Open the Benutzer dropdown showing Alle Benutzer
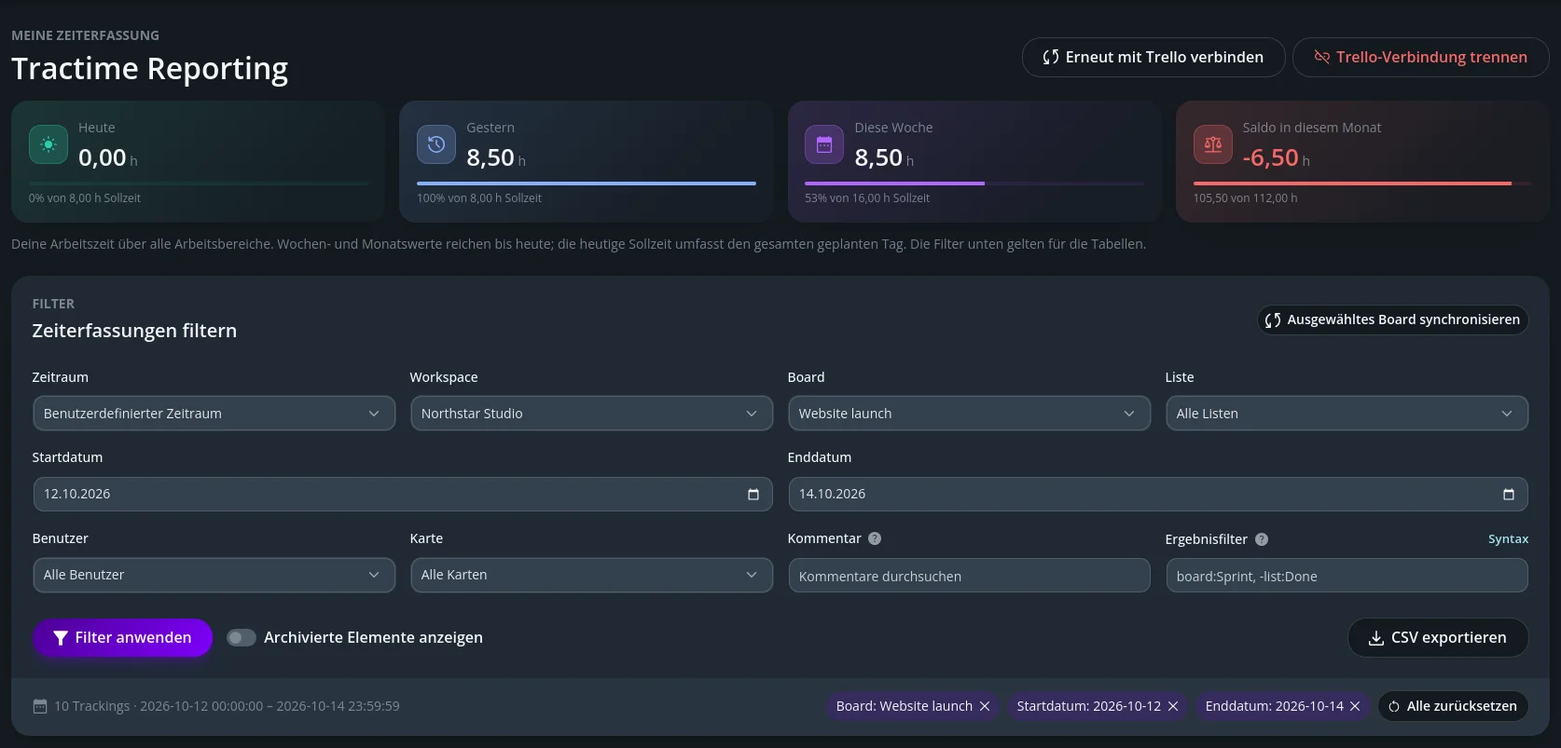 (214, 575)
